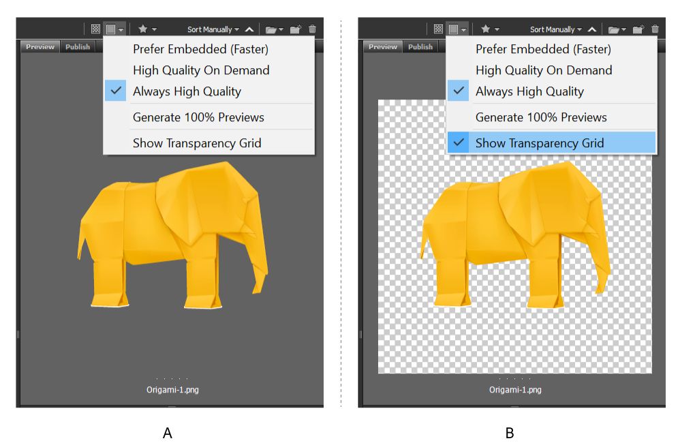The width and height of the screenshot is (680, 443).
Task: Open the thumbnail quality options button in panel A
Action: [115, 29]
